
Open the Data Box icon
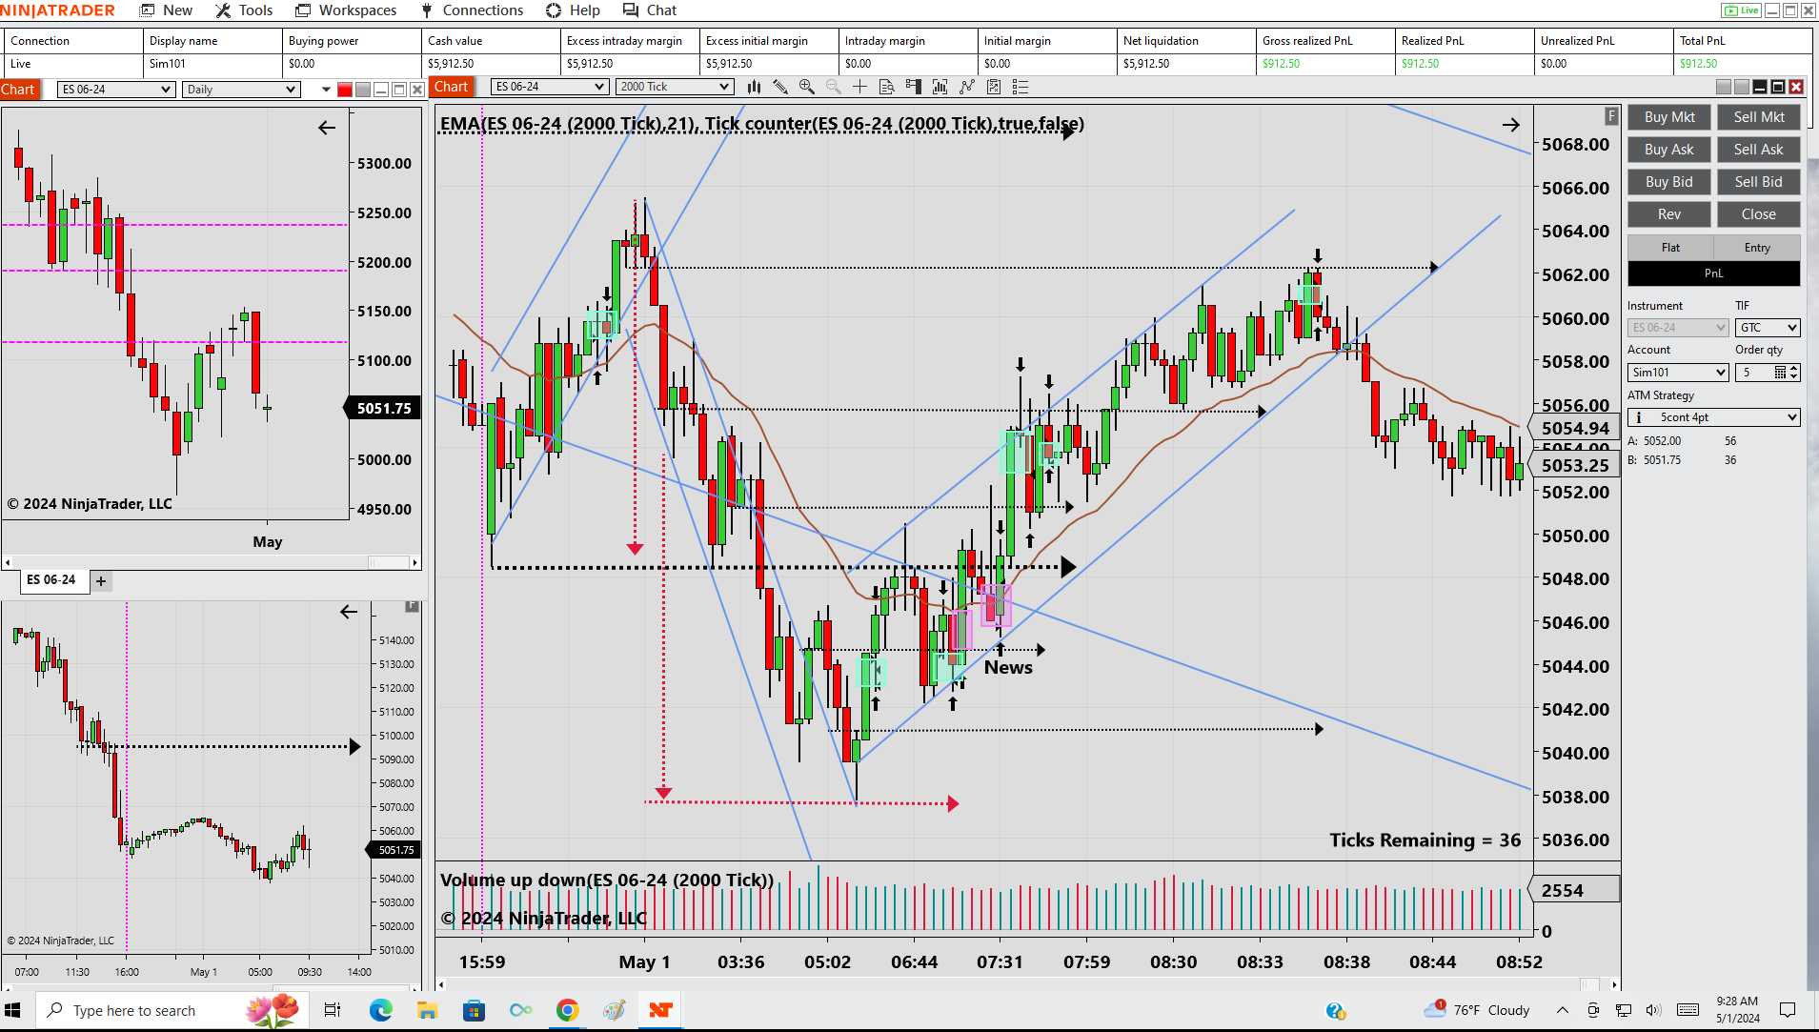point(887,87)
